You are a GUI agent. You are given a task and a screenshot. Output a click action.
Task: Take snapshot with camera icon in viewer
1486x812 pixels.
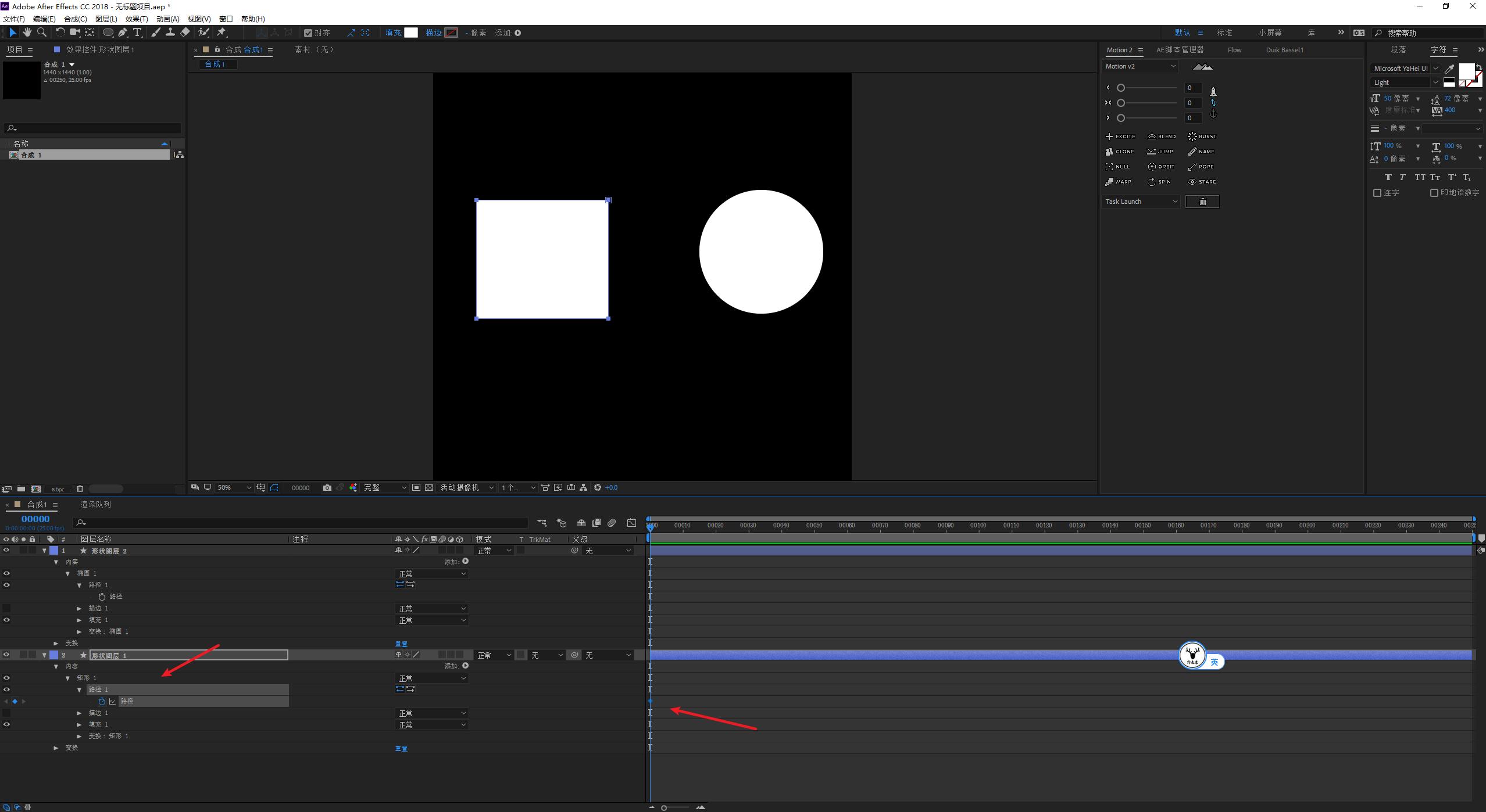tap(327, 488)
